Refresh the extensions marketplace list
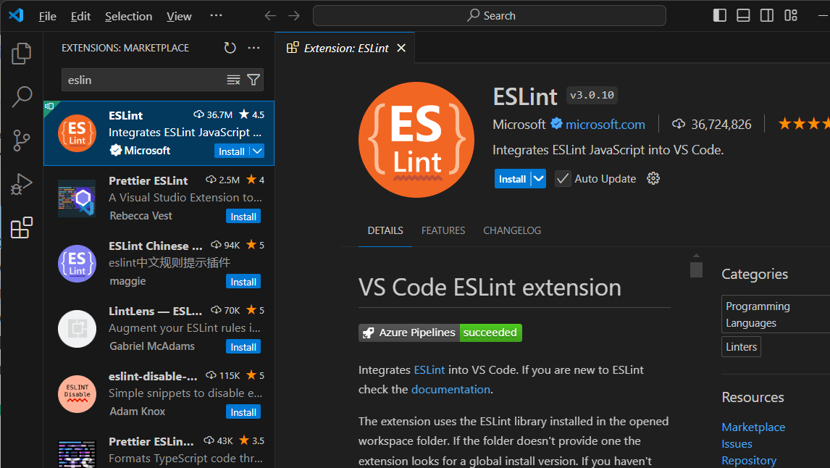Viewport: 830px width, 468px height. [230, 48]
